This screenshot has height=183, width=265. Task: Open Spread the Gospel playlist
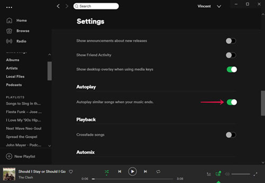tap(22, 137)
